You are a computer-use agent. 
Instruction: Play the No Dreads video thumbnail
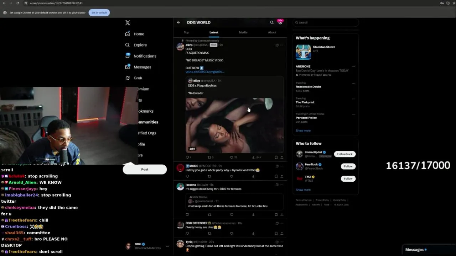tap(235, 125)
